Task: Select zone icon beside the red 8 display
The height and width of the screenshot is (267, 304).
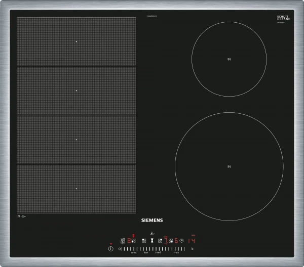Action: [x=134, y=241]
